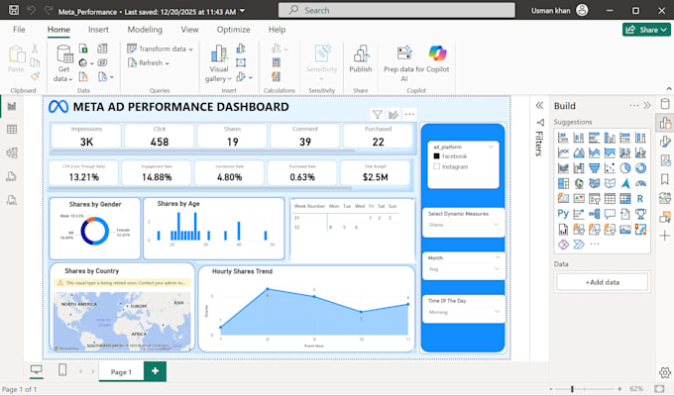Click the +Add data button
Viewport: 674px width, 396px height.
pyautogui.click(x=603, y=282)
